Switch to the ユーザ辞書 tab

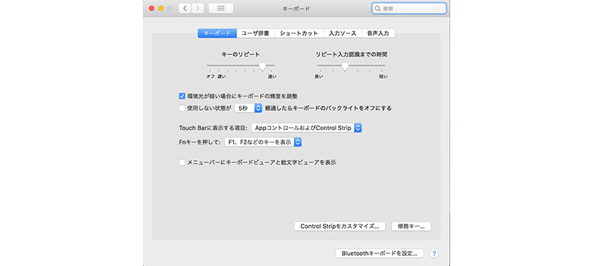click(x=256, y=34)
